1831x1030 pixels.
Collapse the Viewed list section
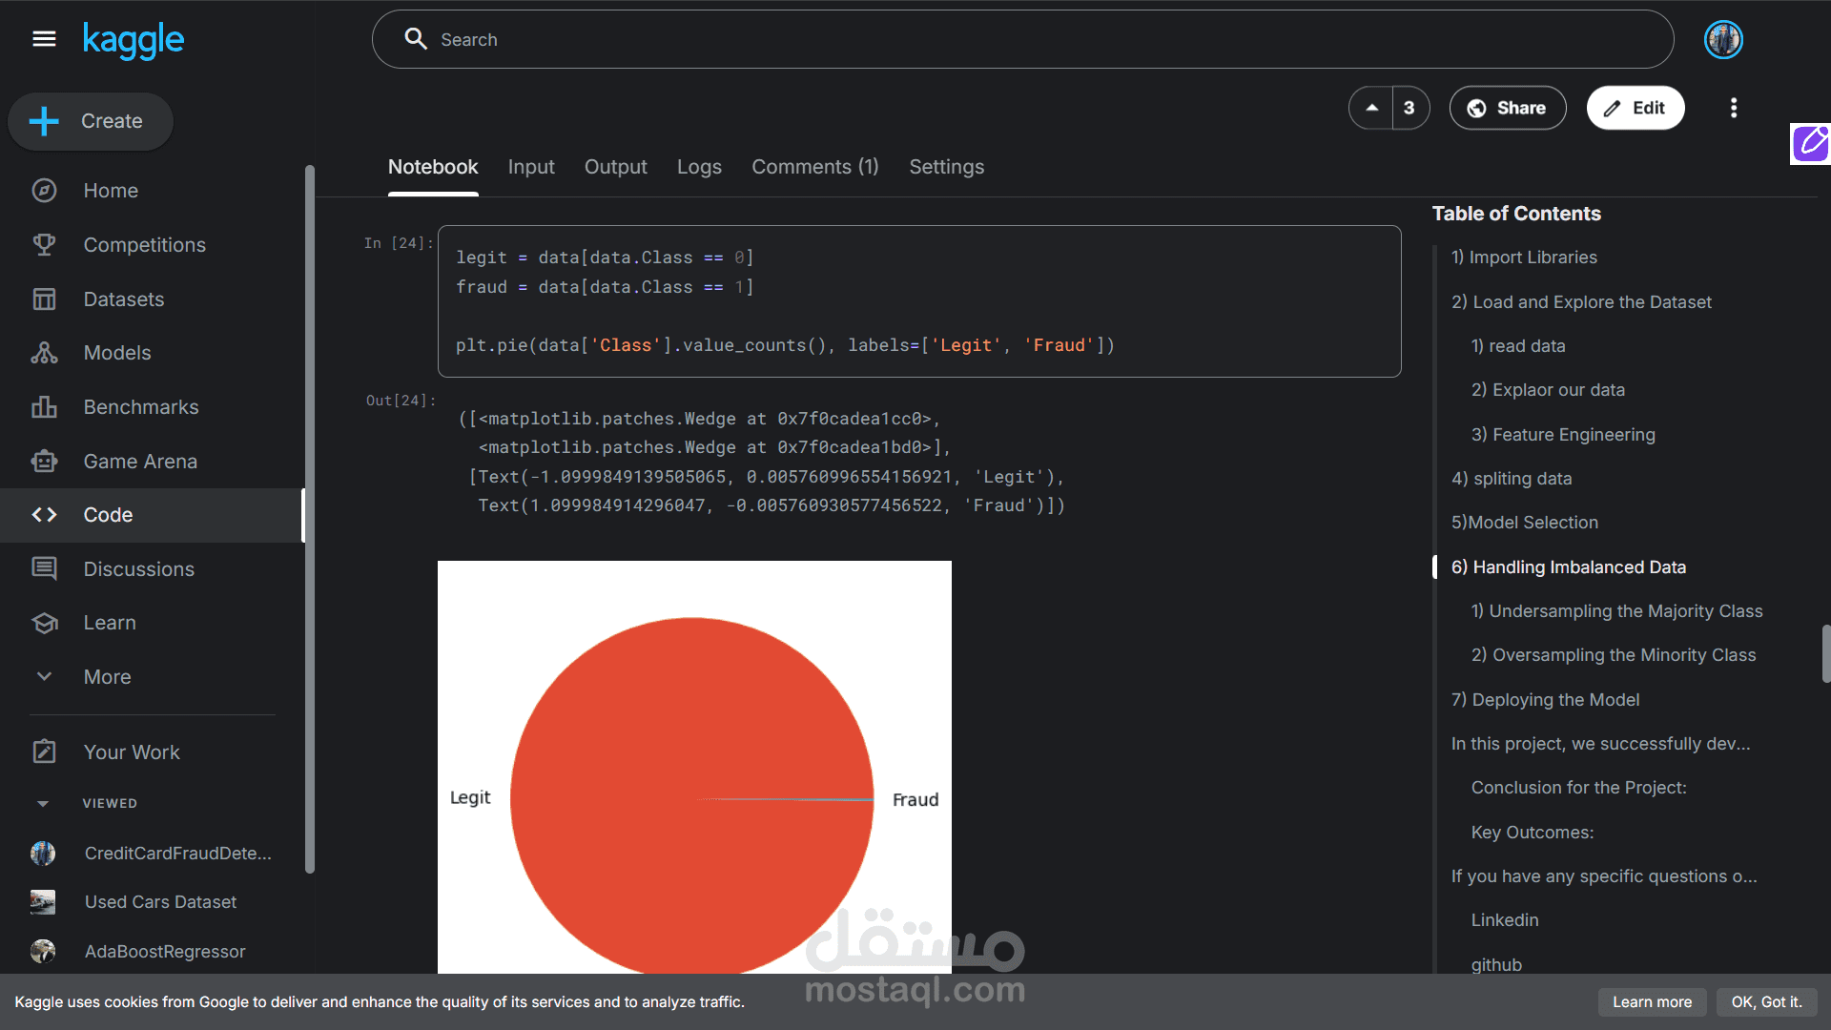(43, 804)
